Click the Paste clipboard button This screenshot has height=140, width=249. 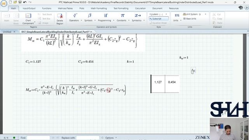pyautogui.click(x=217, y=23)
